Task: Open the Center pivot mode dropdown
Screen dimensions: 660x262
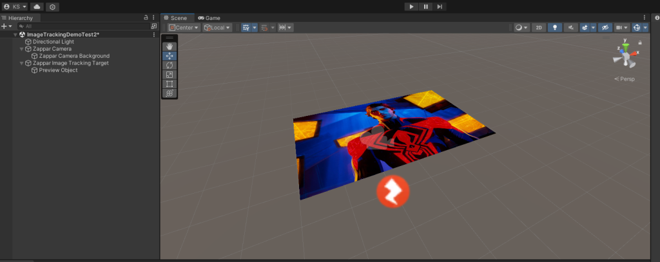Action: [x=184, y=27]
